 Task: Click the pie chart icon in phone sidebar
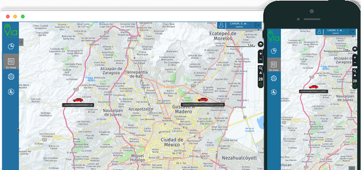tap(274, 51)
